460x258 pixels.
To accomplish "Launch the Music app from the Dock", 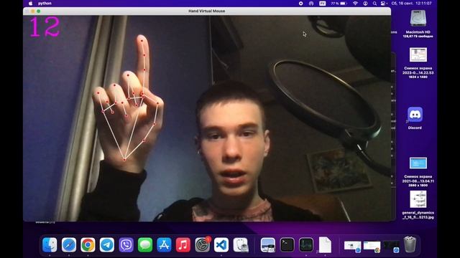I will coord(183,244).
